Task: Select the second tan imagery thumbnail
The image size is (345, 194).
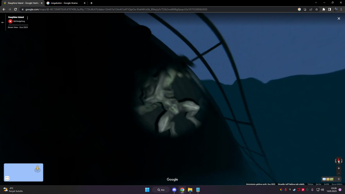Action: click(x=328, y=179)
